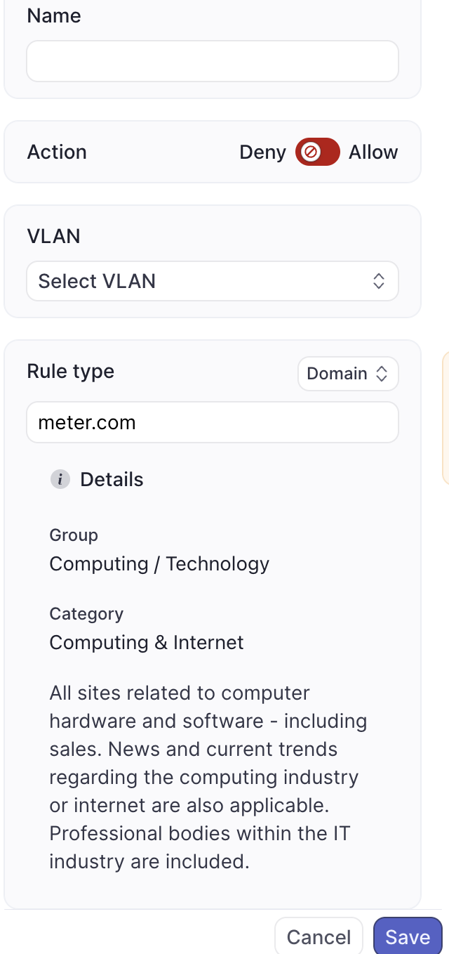The image size is (449, 954).
Task: Click the info icon beside Details
Action: 60,480
